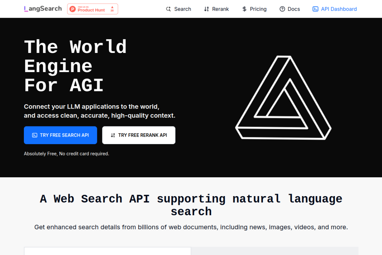Click 'A Web Search API supporting natural language search' heading
The height and width of the screenshot is (255, 382).
(191, 205)
